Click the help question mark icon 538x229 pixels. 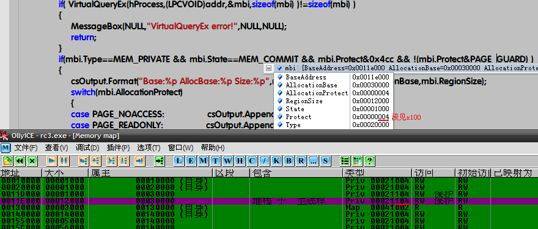tap(369, 161)
